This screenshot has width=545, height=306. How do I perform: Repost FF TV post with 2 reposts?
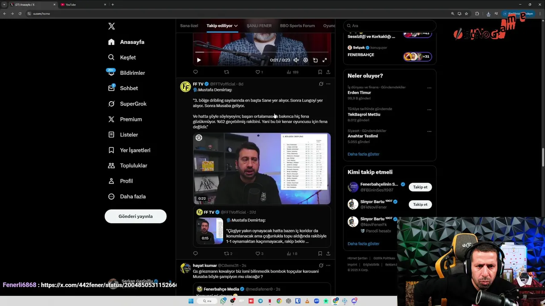228,254
